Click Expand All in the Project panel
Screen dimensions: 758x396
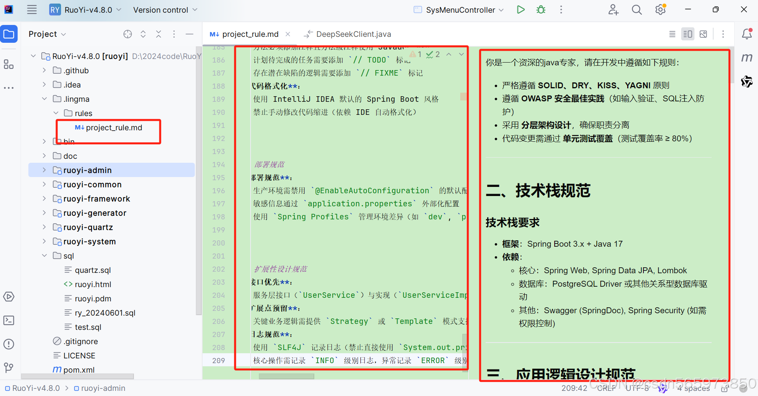(143, 34)
